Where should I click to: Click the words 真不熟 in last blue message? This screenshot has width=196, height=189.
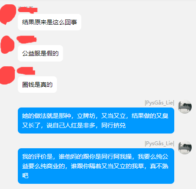[x=159, y=166]
